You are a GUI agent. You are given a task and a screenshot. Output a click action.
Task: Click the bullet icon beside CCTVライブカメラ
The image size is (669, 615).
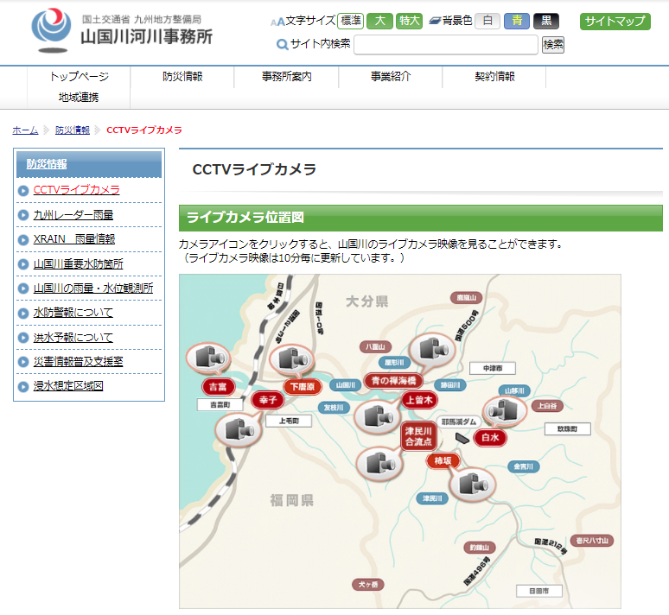click(x=23, y=191)
